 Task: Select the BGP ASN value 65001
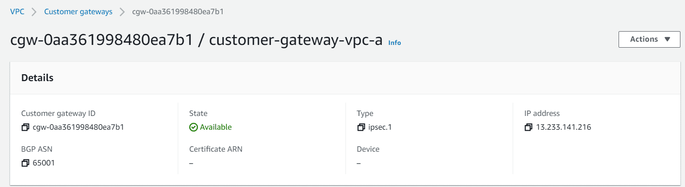44,163
